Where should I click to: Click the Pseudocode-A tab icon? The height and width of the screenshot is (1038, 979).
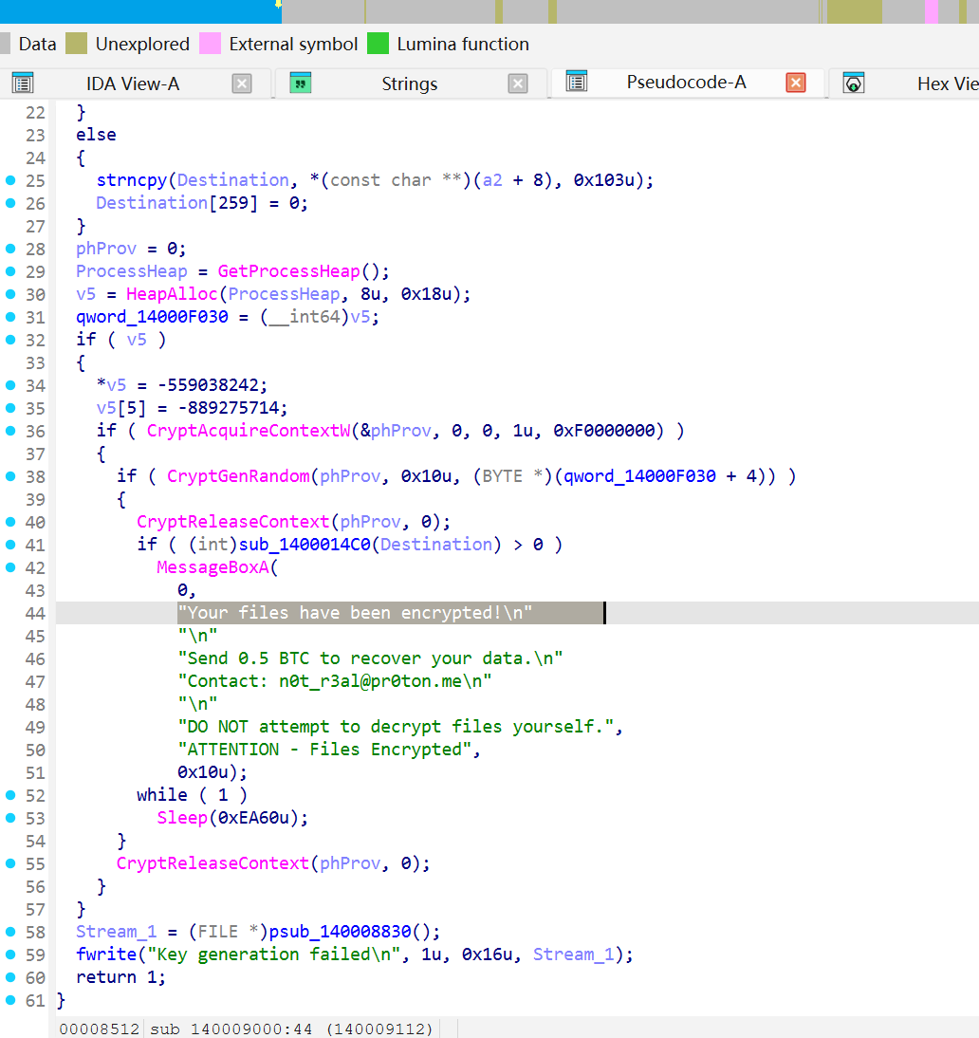pos(577,81)
